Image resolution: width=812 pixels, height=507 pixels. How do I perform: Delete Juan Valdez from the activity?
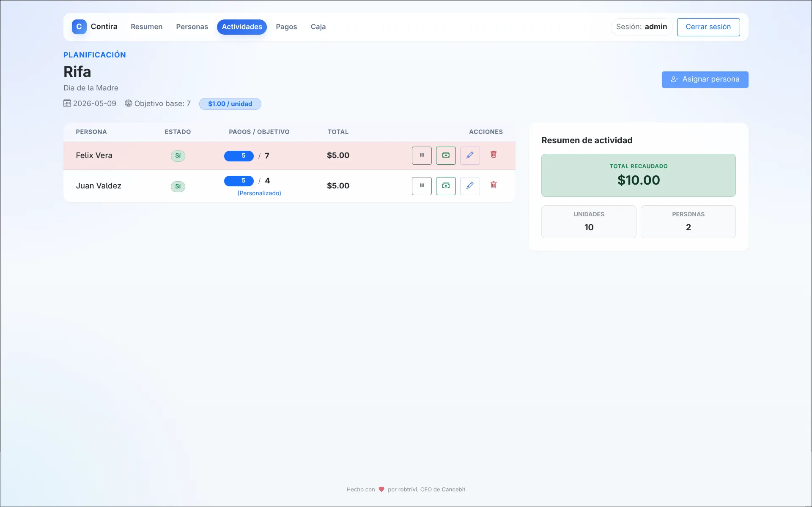click(x=494, y=185)
